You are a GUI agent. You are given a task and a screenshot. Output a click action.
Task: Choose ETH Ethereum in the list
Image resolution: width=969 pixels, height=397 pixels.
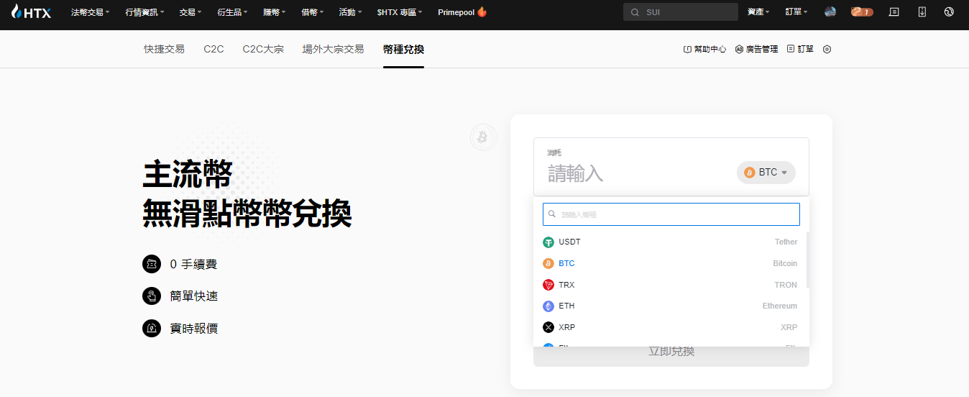[670, 306]
